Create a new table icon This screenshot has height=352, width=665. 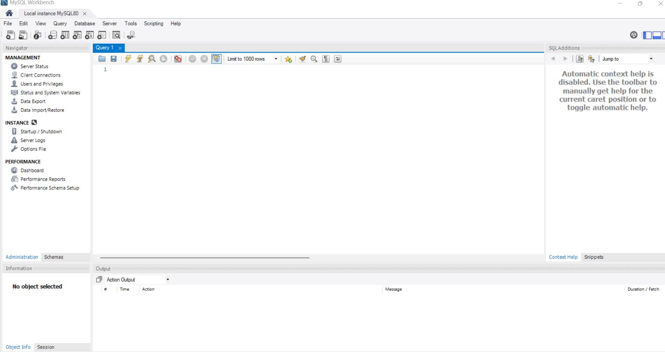click(x=65, y=35)
